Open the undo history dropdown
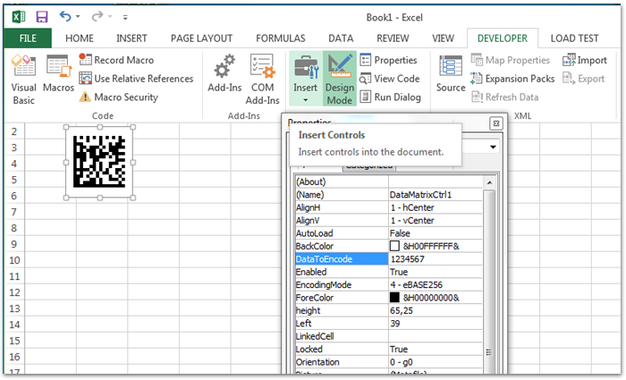Viewport: 626px width, 380px height. click(x=78, y=17)
